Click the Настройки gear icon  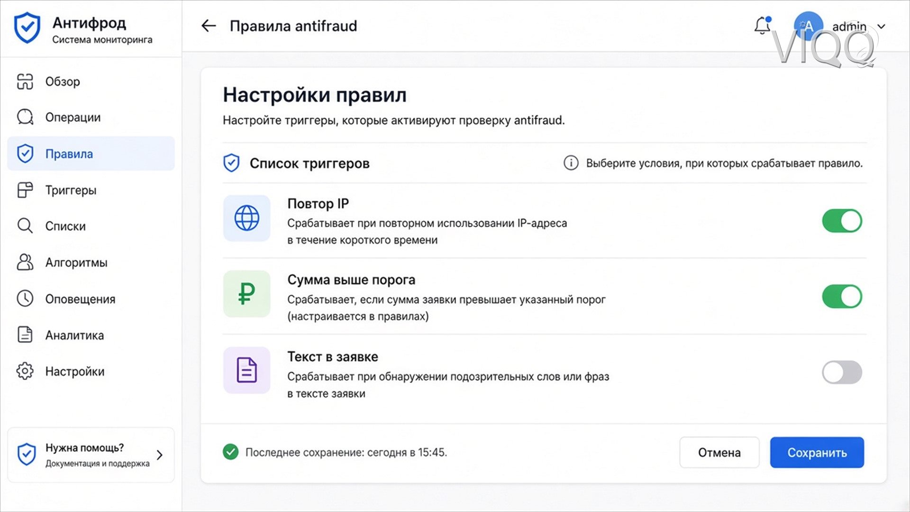[x=25, y=371]
